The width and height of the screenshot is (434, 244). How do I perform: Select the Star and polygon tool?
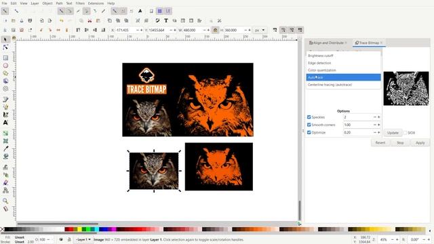(5, 73)
